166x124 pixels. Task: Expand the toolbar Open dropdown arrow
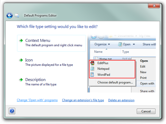(134, 44)
